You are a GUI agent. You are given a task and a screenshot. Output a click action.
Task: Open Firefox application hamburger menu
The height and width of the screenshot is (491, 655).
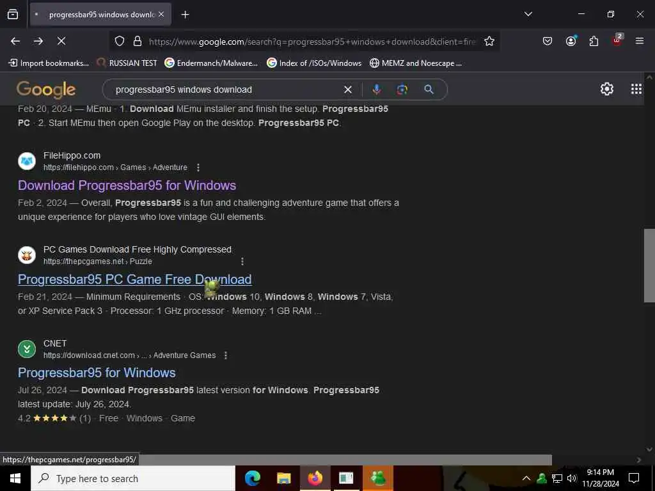coord(640,41)
